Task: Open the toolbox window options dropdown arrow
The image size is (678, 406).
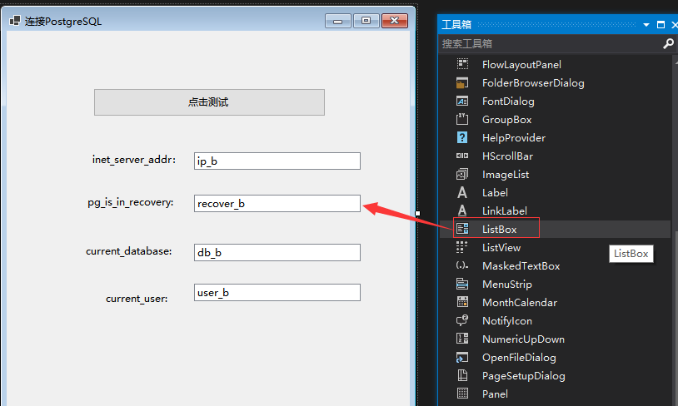Action: pyautogui.click(x=646, y=25)
